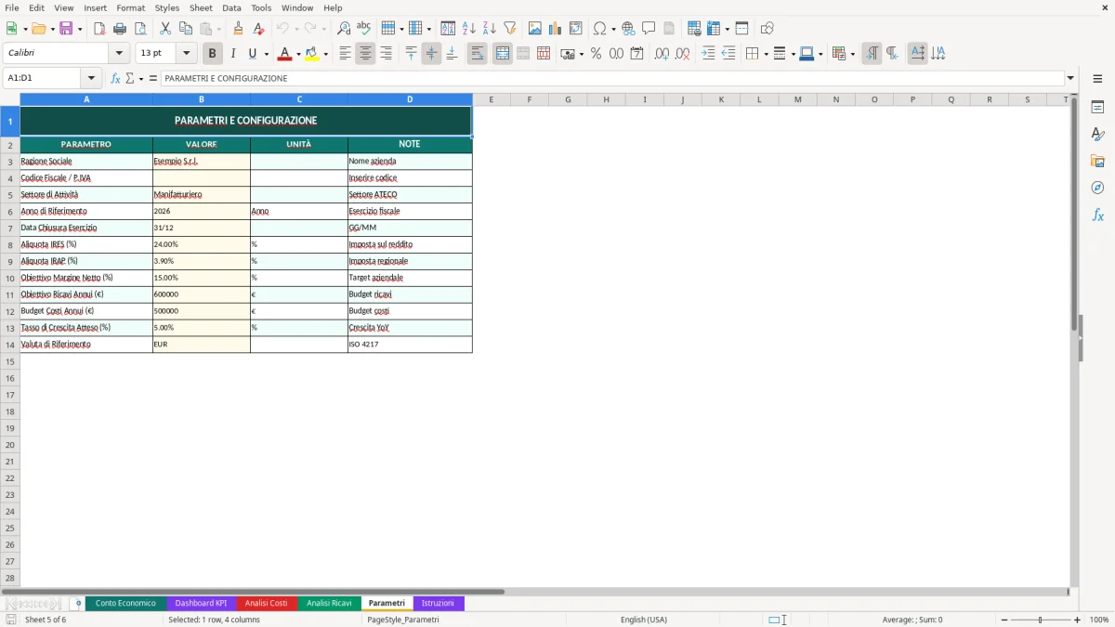Click the Copy icon

tap(186, 29)
